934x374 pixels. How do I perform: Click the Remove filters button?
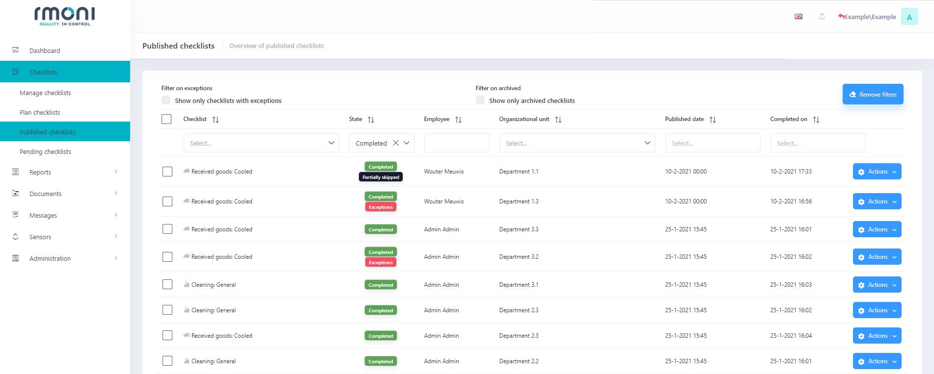tap(873, 94)
